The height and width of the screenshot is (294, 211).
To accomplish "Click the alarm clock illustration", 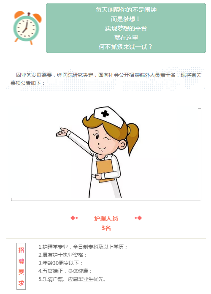I will [x=27, y=27].
